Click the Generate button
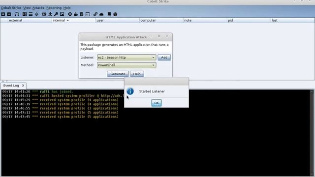Viewport: 315px width, 177px height. pos(118,74)
